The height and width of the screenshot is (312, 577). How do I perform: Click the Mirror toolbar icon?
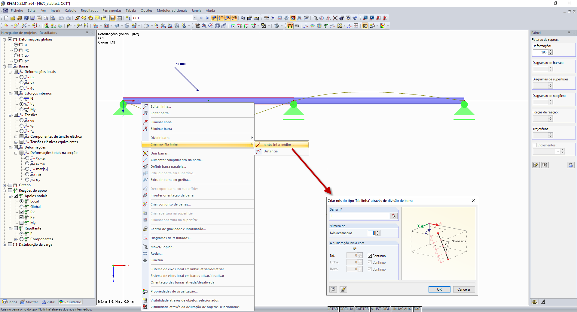328,18
